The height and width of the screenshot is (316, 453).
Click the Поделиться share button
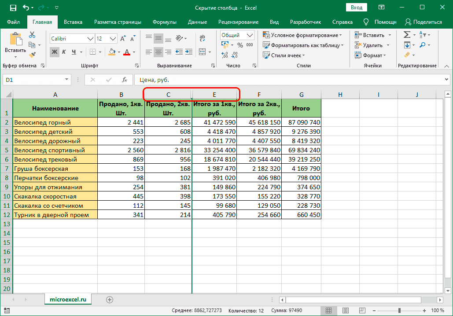(x=423, y=22)
